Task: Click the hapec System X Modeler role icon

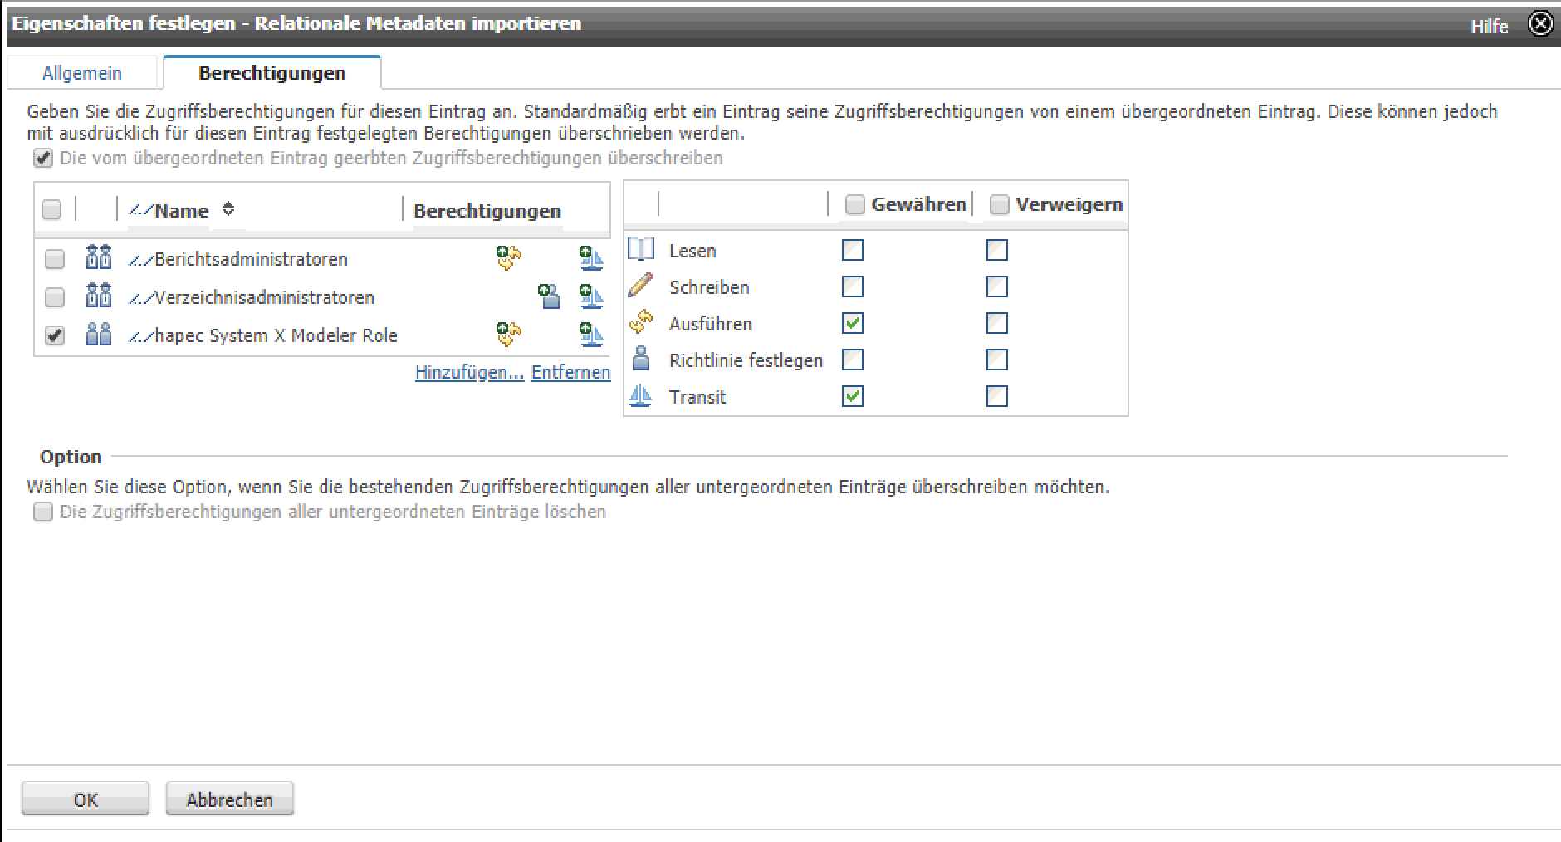Action: click(x=99, y=335)
